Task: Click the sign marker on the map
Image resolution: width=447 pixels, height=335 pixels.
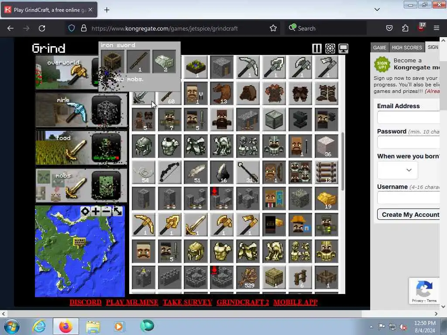Action: tap(79, 243)
